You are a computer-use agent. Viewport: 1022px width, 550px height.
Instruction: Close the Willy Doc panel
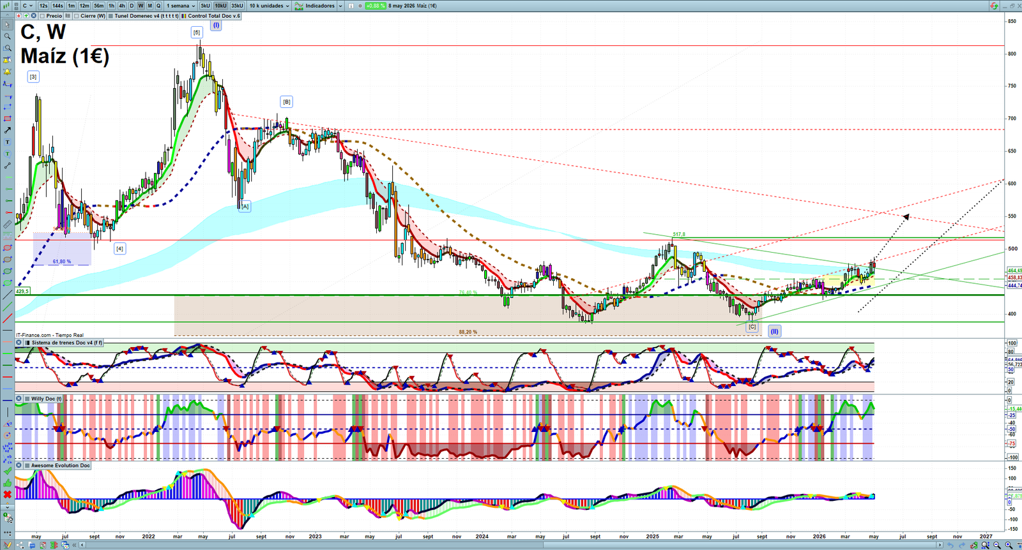(x=19, y=399)
